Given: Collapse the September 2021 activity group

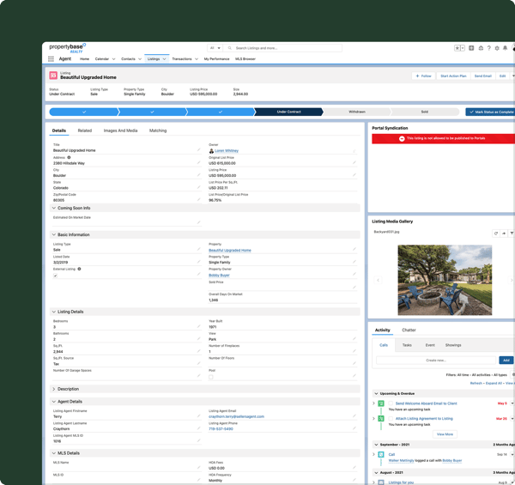Looking at the screenshot, I should click(377, 445).
